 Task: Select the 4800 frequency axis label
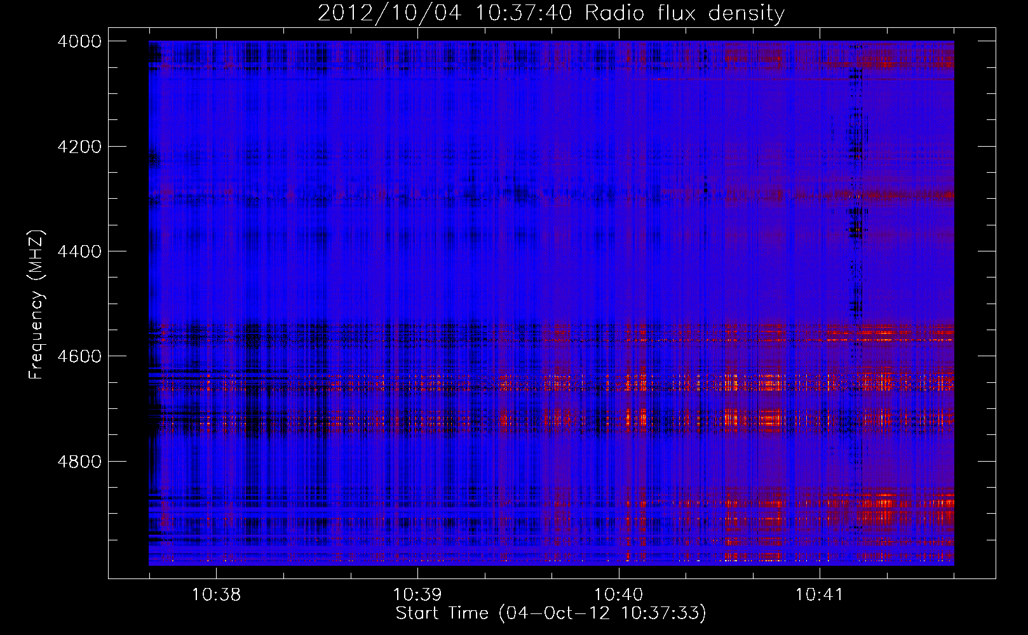tap(79, 462)
